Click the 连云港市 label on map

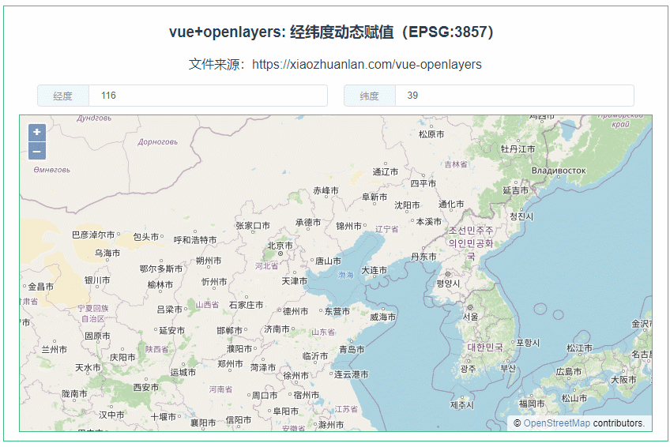tap(352, 375)
